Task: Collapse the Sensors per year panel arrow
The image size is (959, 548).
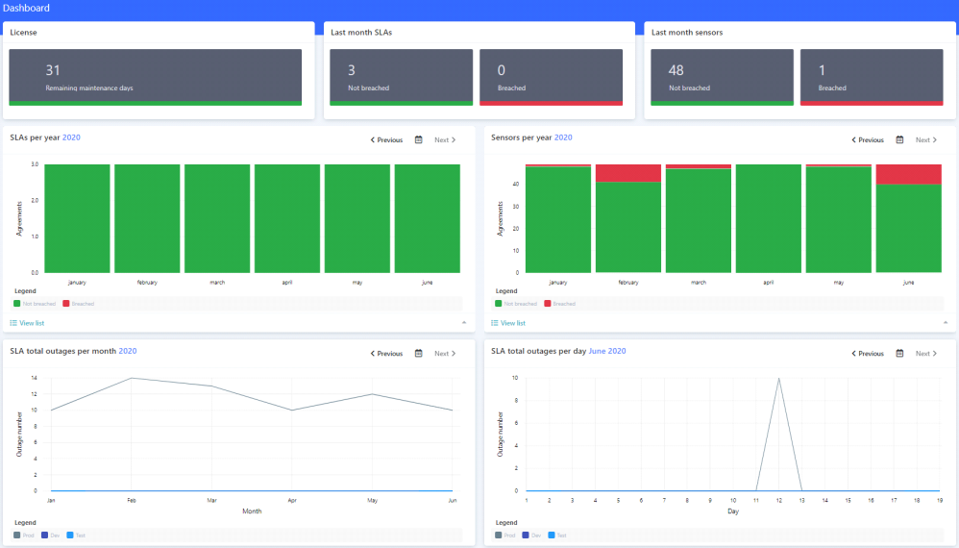Action: [946, 322]
